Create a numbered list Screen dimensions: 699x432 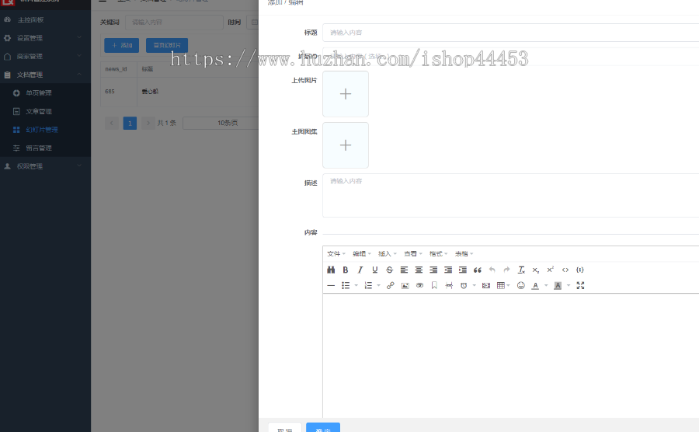(x=368, y=286)
